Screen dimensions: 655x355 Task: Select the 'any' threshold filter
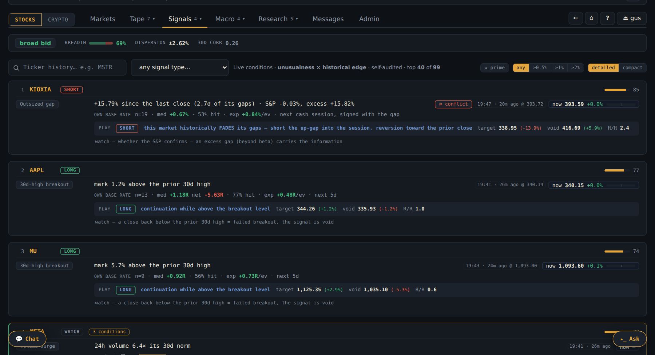(521, 68)
